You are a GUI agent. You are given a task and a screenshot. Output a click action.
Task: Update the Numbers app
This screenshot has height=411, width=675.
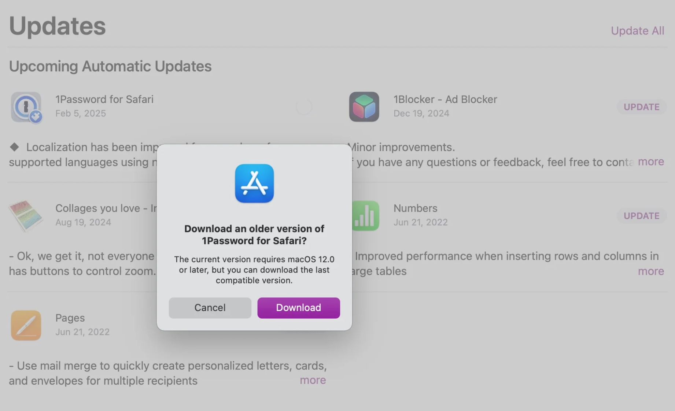pos(641,216)
